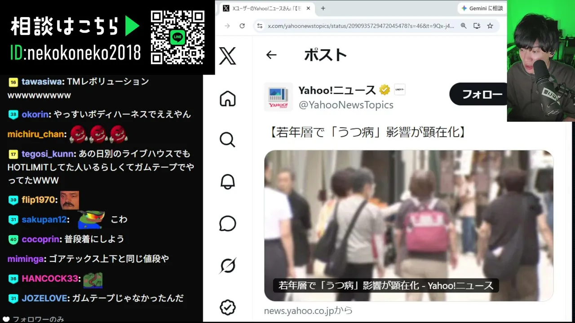Viewport: 575px width, 323px height.
Task: Click username miminga in chat
Action: coord(26,259)
